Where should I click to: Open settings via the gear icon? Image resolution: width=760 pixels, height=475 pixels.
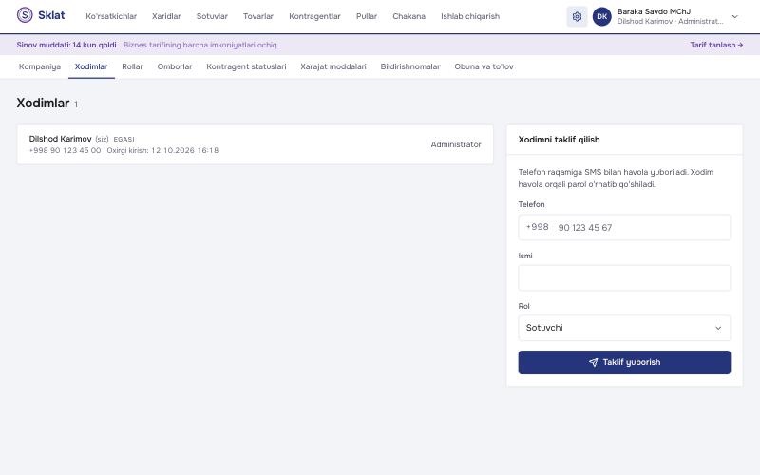(577, 16)
